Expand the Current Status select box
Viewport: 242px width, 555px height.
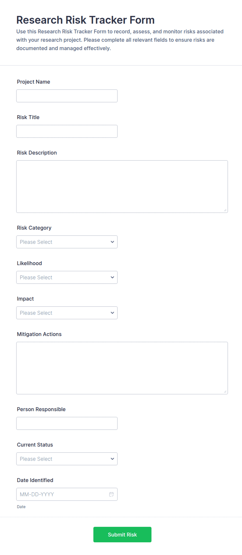[67, 459]
